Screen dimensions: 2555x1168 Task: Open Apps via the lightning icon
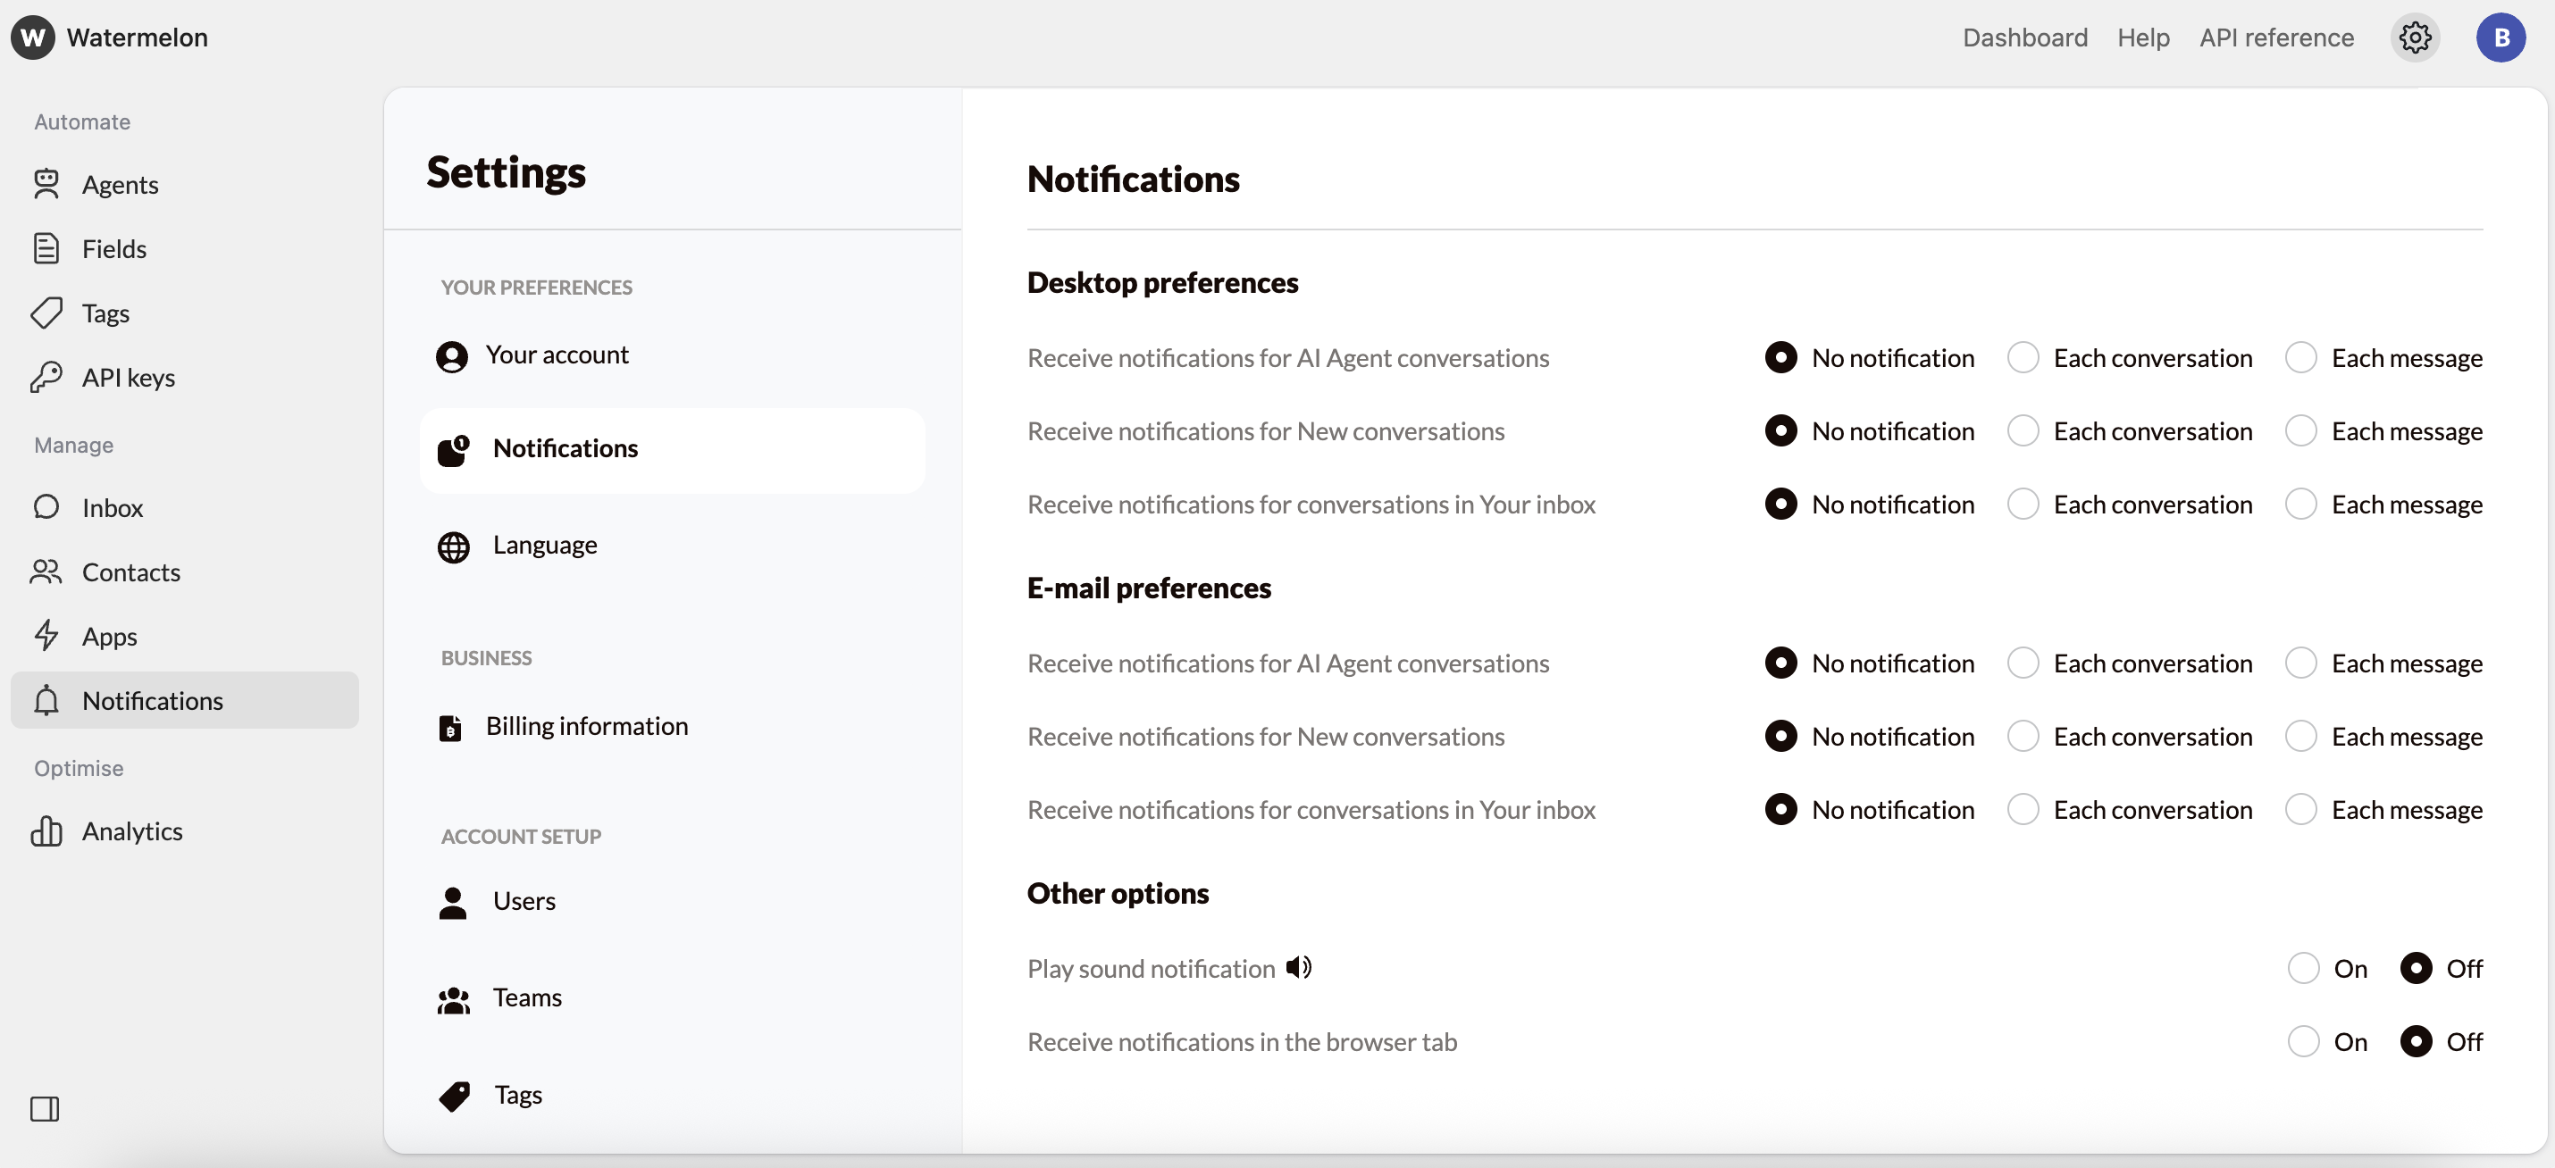click(47, 636)
